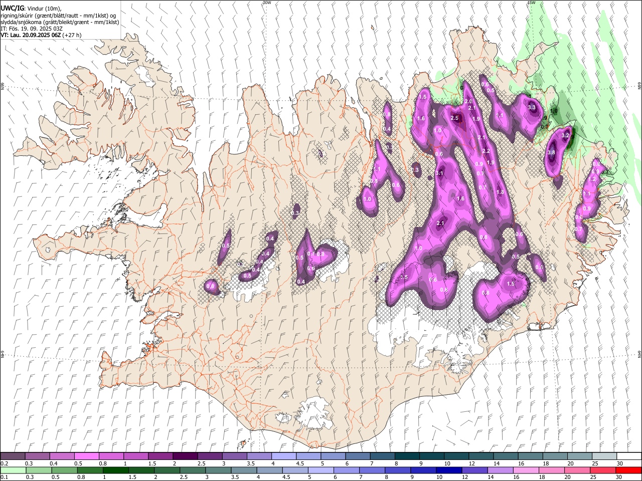Click the '20W' longitude label
This screenshot has height=481, width=642.
(267, 3)
